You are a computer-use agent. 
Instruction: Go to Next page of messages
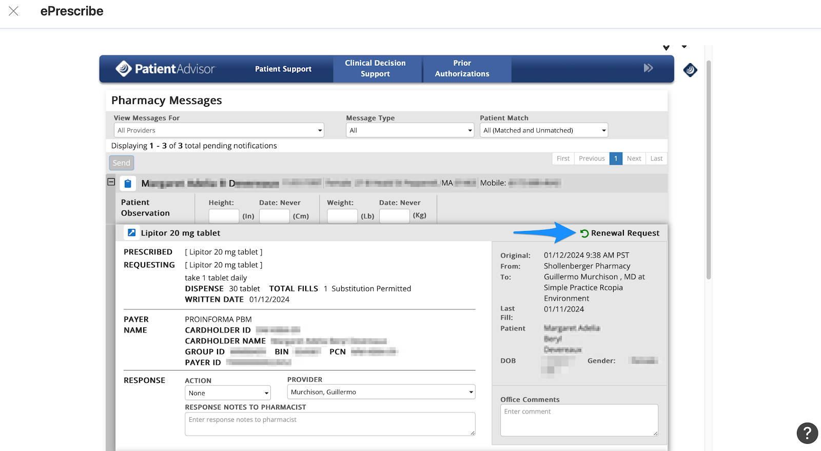pos(634,159)
